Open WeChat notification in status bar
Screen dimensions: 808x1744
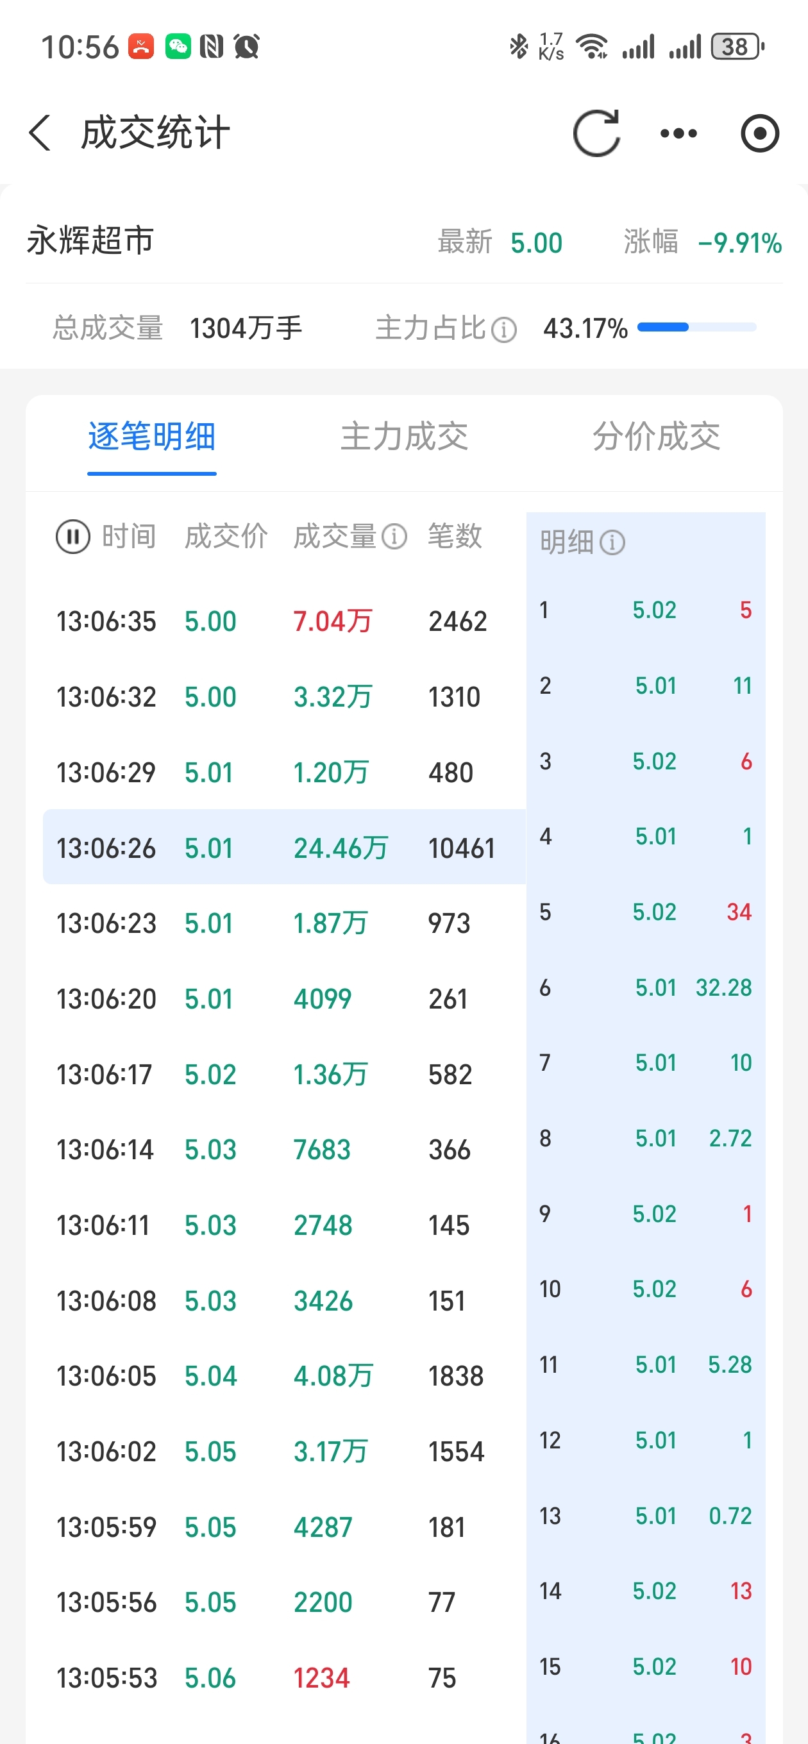pyautogui.click(x=178, y=47)
